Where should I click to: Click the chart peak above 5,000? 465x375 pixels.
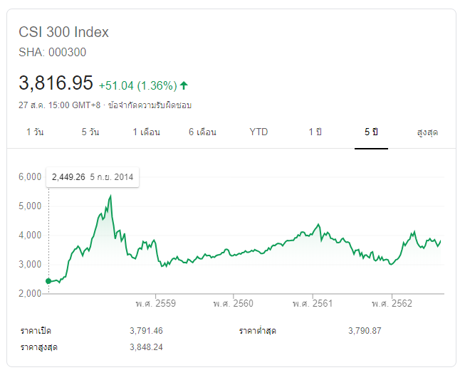(x=110, y=196)
